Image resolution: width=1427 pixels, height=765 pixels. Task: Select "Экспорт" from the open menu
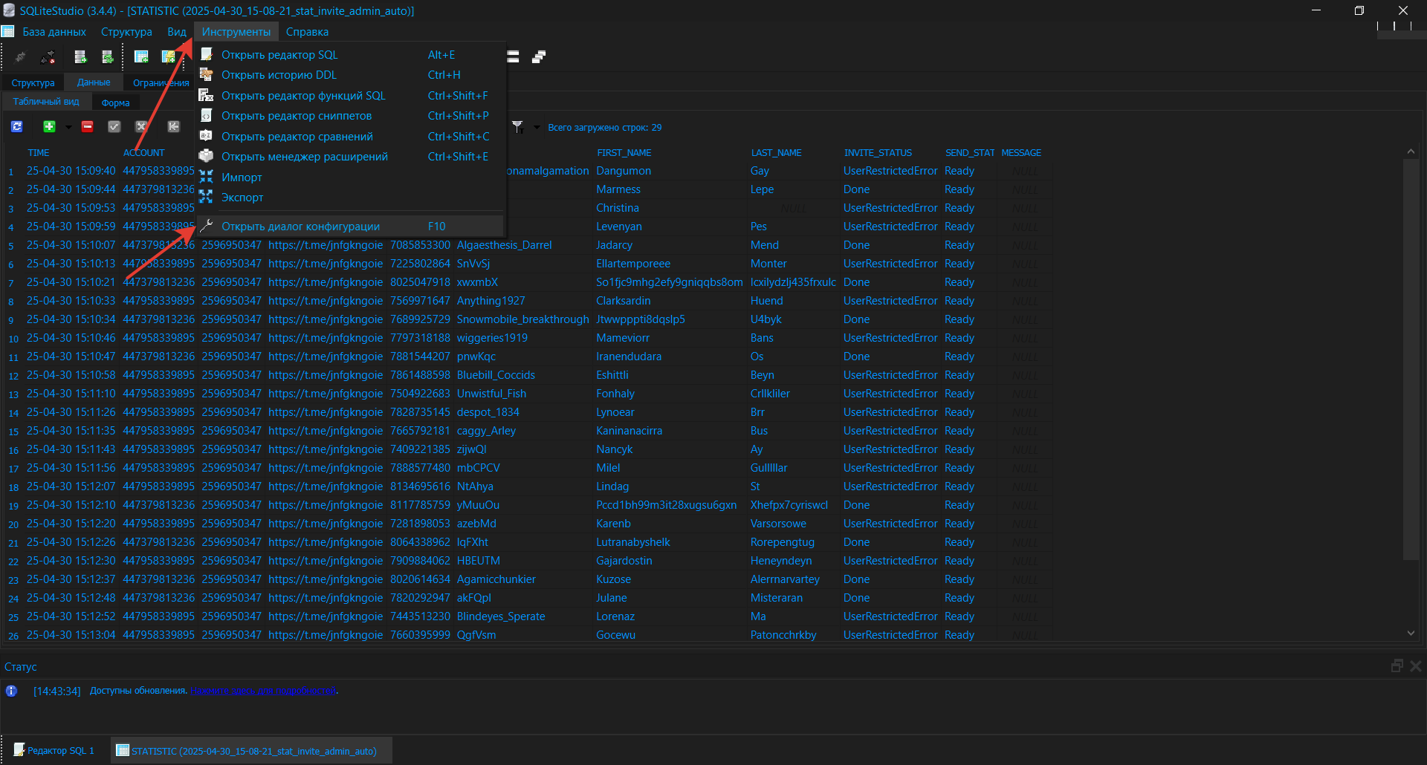click(242, 198)
